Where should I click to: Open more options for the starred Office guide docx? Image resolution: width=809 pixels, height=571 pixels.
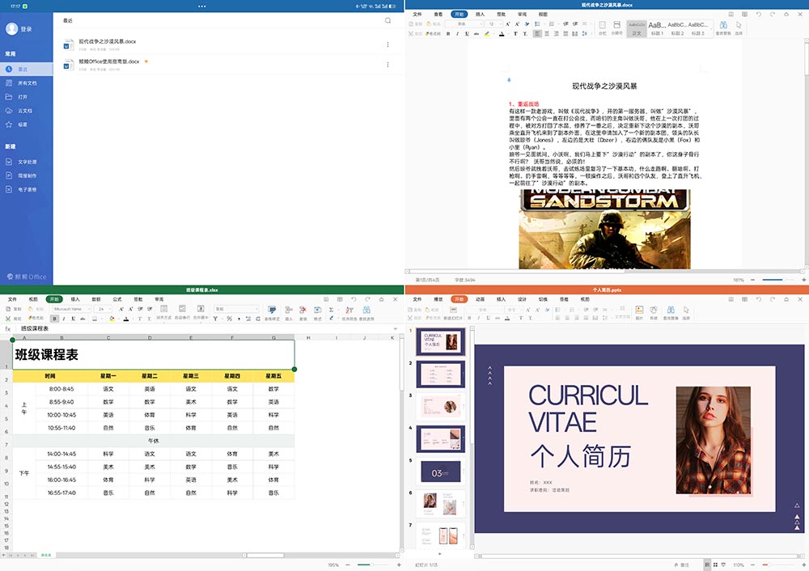click(x=388, y=65)
